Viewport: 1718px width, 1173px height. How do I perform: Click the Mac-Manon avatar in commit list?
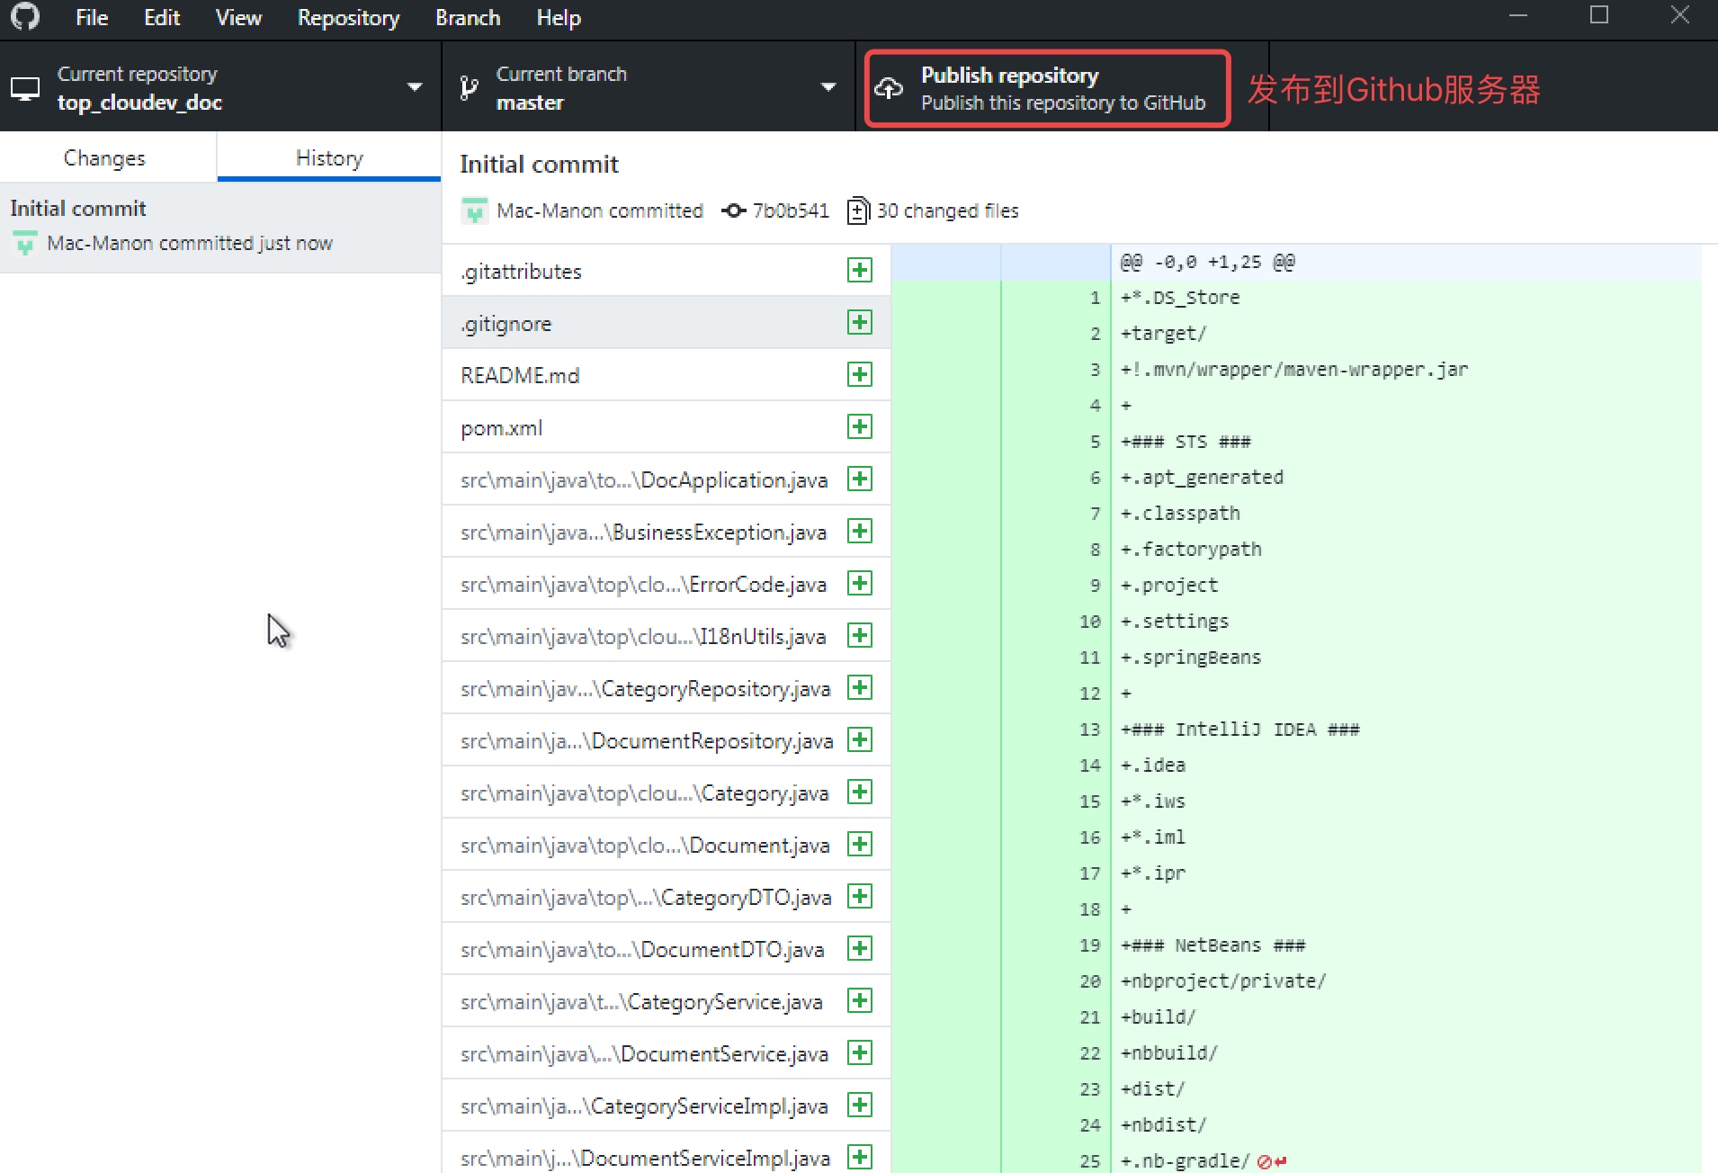(x=25, y=243)
